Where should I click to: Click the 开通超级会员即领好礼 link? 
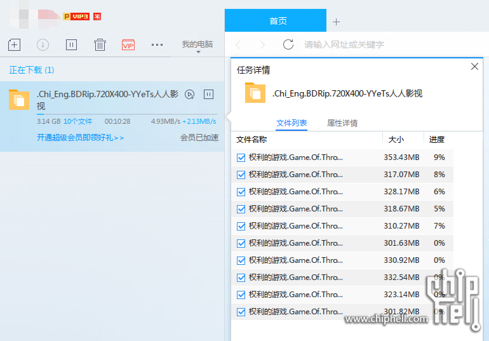click(80, 137)
